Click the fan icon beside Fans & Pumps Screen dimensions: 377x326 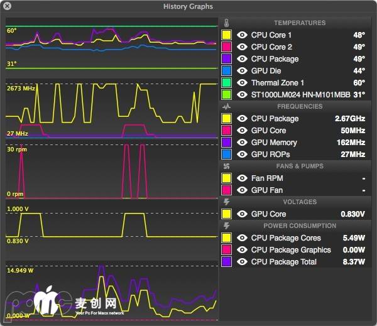point(226,166)
